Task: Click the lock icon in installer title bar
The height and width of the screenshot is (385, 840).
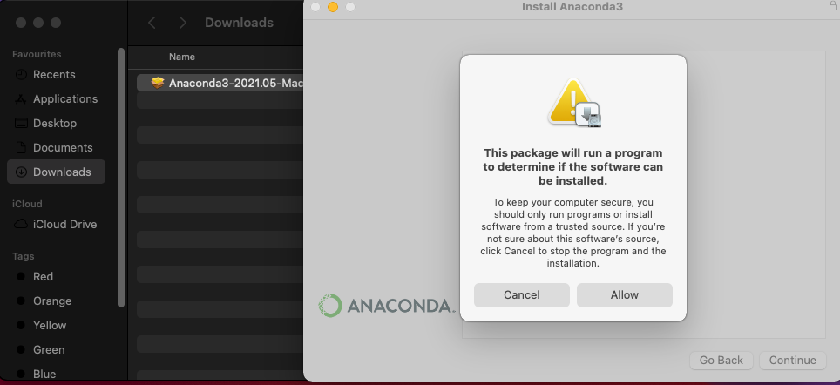Action: [832, 6]
